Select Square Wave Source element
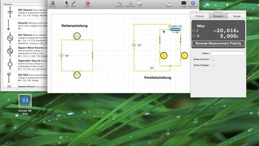The height and width of the screenshot is (146, 259). point(25,52)
